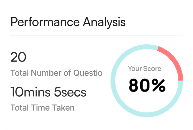The height and width of the screenshot is (130, 193).
Task: Click the divider line below the heading
Action: (97, 35)
